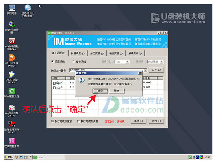Launch the GHOST克隆 desktop icon
This screenshot has width=217, height=164.
(x=12, y=77)
